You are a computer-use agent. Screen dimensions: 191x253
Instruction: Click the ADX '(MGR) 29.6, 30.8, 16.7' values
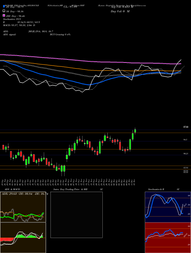40,31
